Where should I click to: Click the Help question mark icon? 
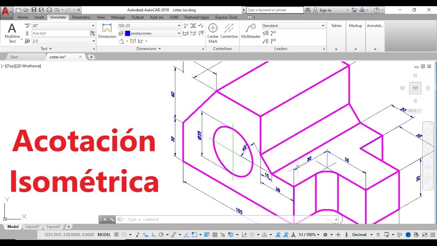pyautogui.click(x=377, y=10)
